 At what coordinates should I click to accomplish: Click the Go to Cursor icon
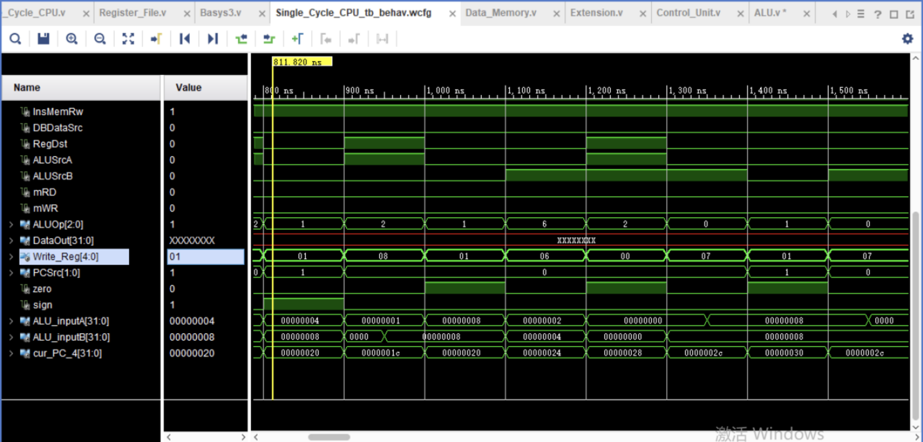[156, 39]
